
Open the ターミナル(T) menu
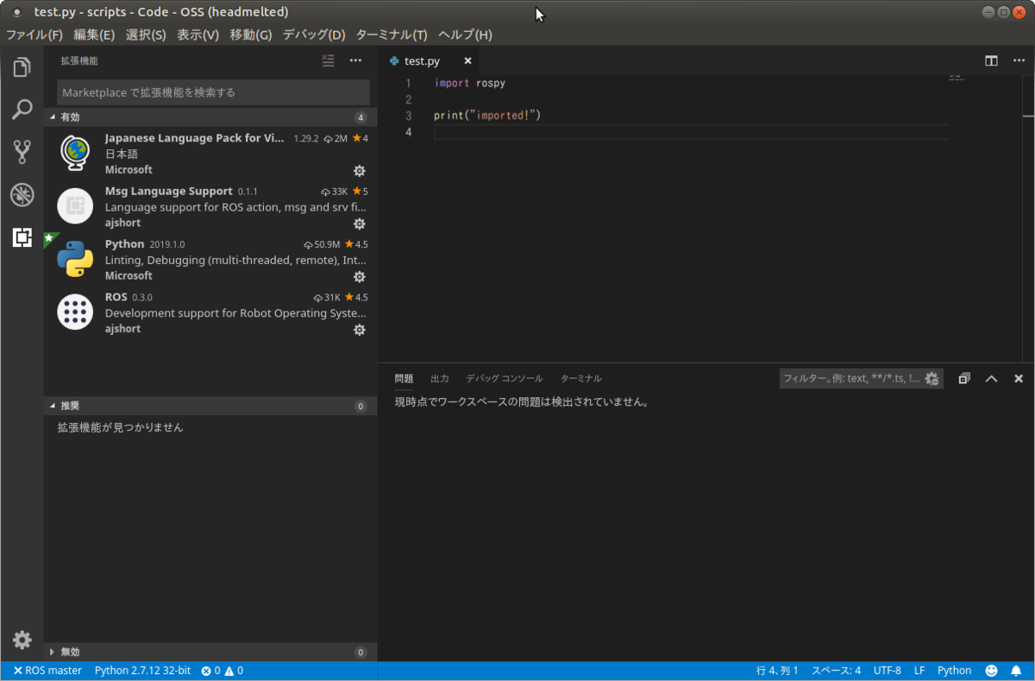point(392,35)
